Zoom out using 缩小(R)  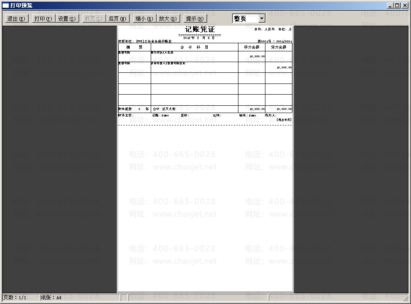tap(144, 18)
